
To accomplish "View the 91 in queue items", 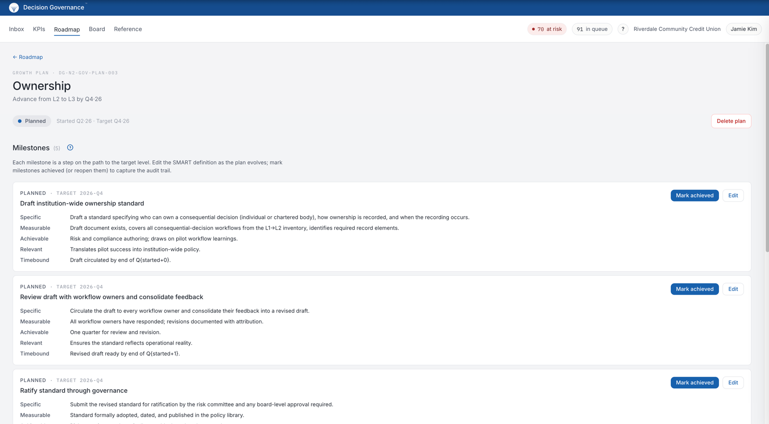I will click(592, 29).
